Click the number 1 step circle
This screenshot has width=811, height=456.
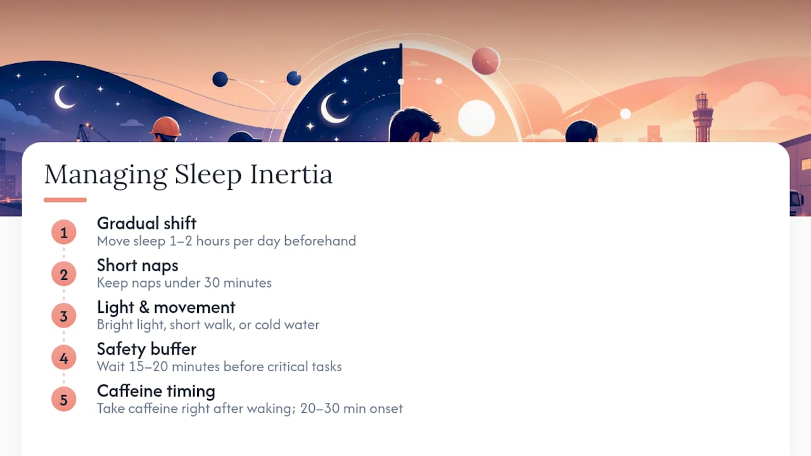pyautogui.click(x=63, y=232)
